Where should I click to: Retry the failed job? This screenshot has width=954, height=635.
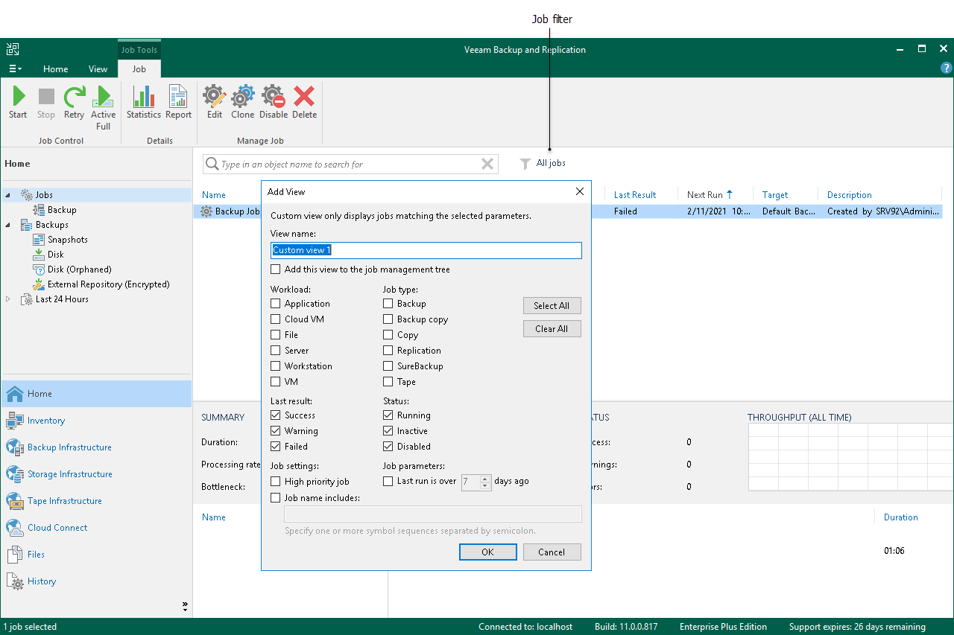click(74, 103)
